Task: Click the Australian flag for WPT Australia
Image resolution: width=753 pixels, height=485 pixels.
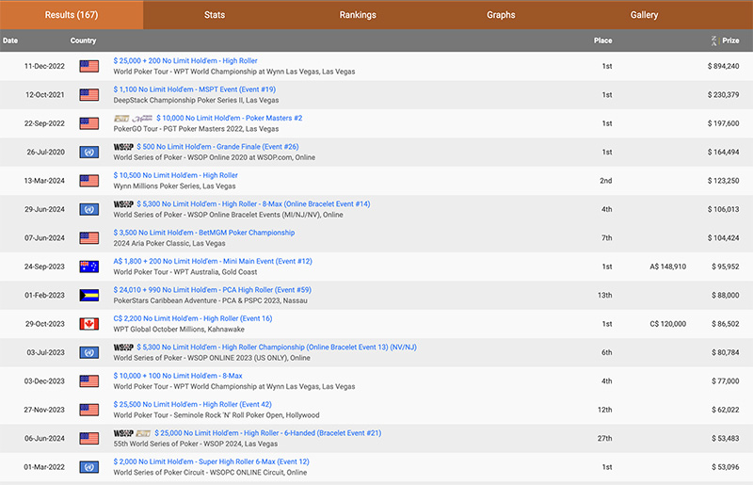Action: point(89,267)
